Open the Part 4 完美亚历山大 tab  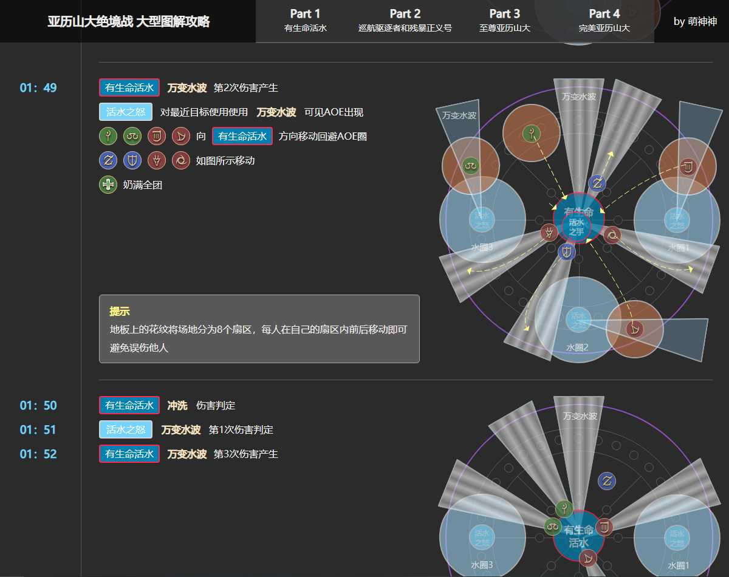coord(604,21)
